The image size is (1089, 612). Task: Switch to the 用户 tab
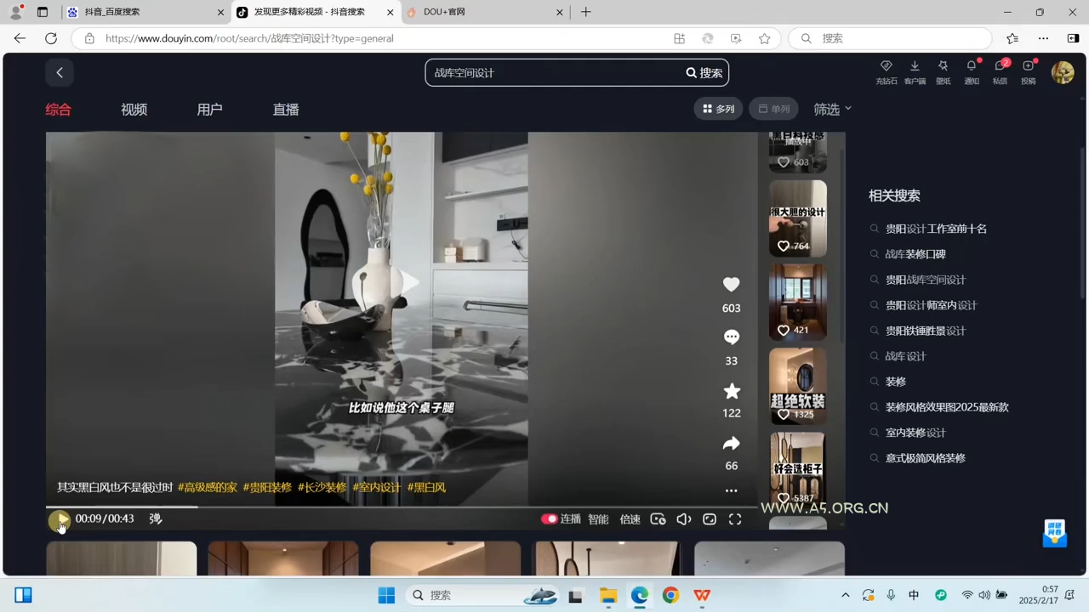click(209, 109)
